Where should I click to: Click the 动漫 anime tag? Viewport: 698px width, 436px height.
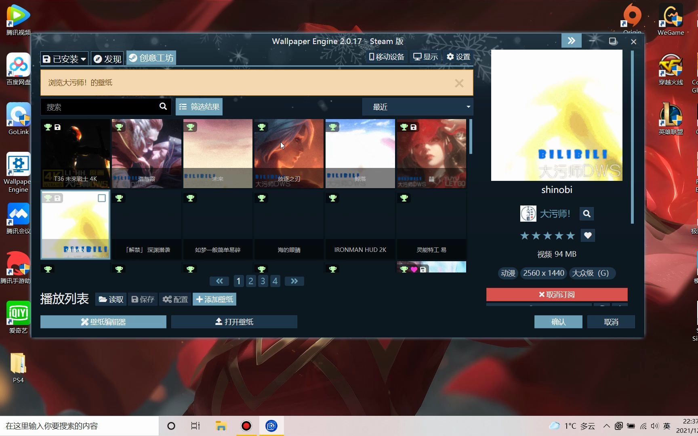pyautogui.click(x=508, y=273)
